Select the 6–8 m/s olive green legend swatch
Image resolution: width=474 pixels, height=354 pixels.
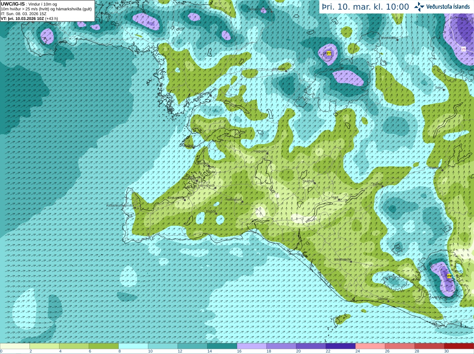click(104, 346)
